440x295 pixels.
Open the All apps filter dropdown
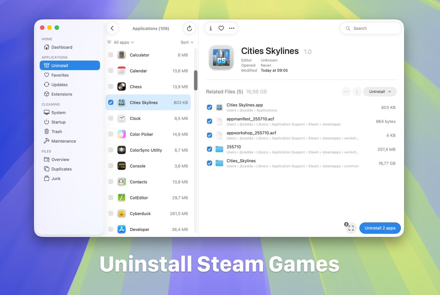121,43
